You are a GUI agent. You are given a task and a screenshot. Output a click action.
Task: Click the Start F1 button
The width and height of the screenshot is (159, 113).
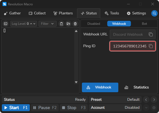(16, 108)
